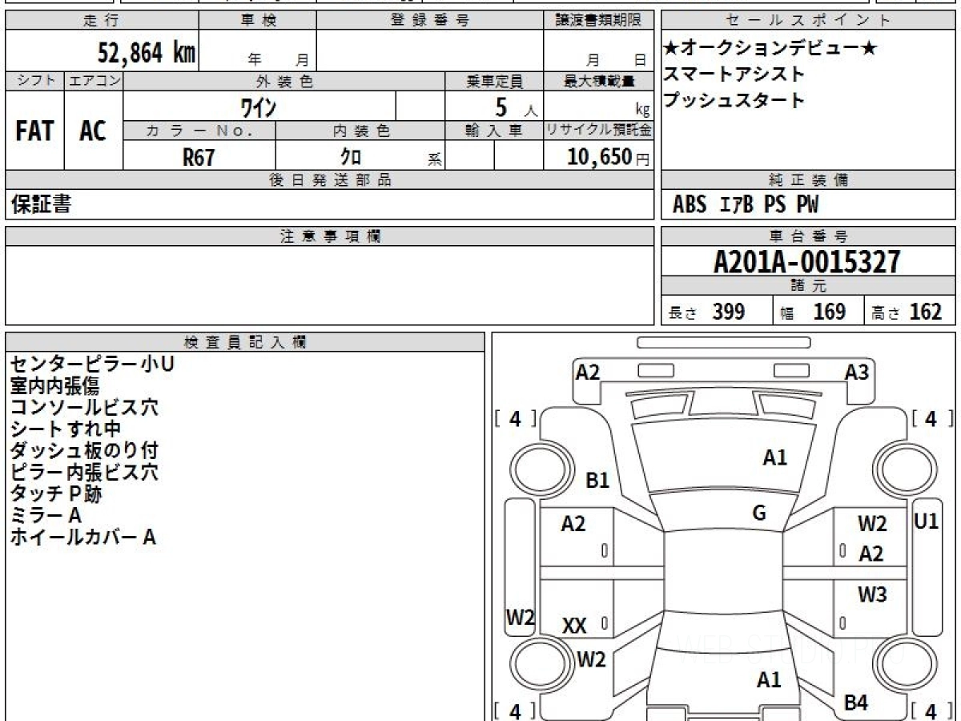Image resolution: width=961 pixels, height=721 pixels.
Task: Select chassis number A201A-0015327
Action: 807,262
